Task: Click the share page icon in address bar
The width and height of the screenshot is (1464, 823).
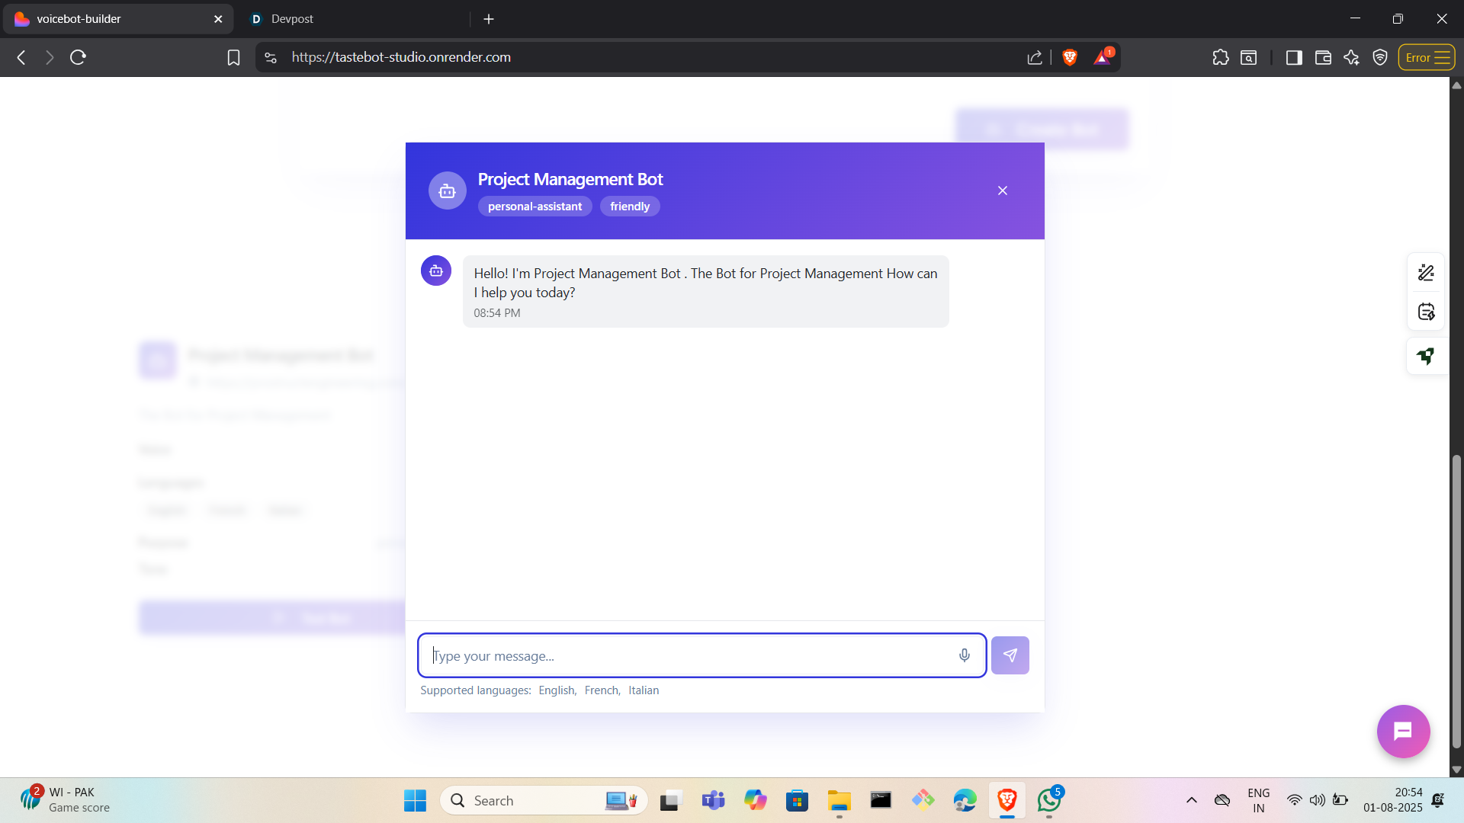Action: pos(1034,57)
